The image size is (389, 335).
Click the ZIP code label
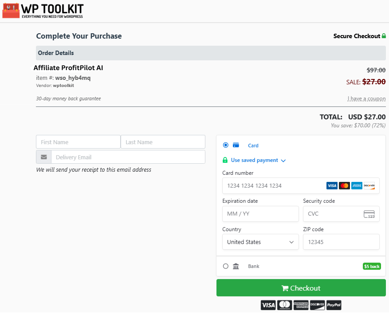[313, 229]
